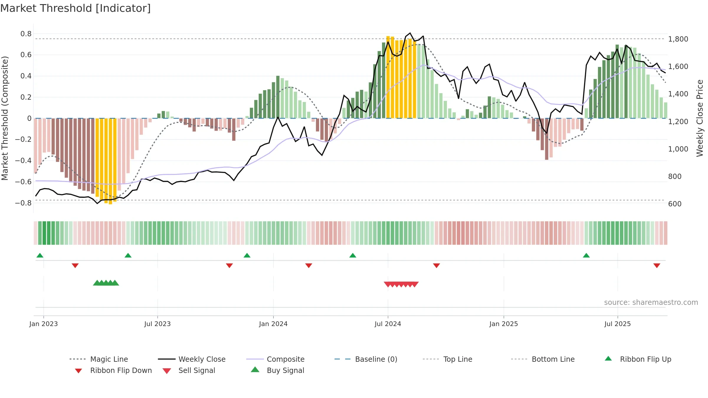Click the Jul 2023 x-axis label
This screenshot has height=398, width=708.
(157, 324)
